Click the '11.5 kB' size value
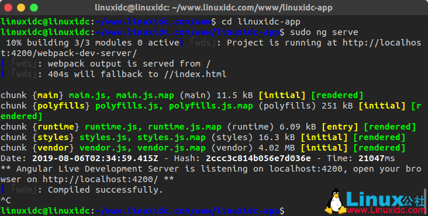 234,95
